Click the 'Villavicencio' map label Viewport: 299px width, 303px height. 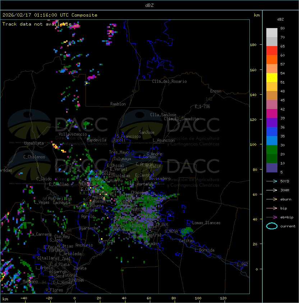(x=73, y=134)
